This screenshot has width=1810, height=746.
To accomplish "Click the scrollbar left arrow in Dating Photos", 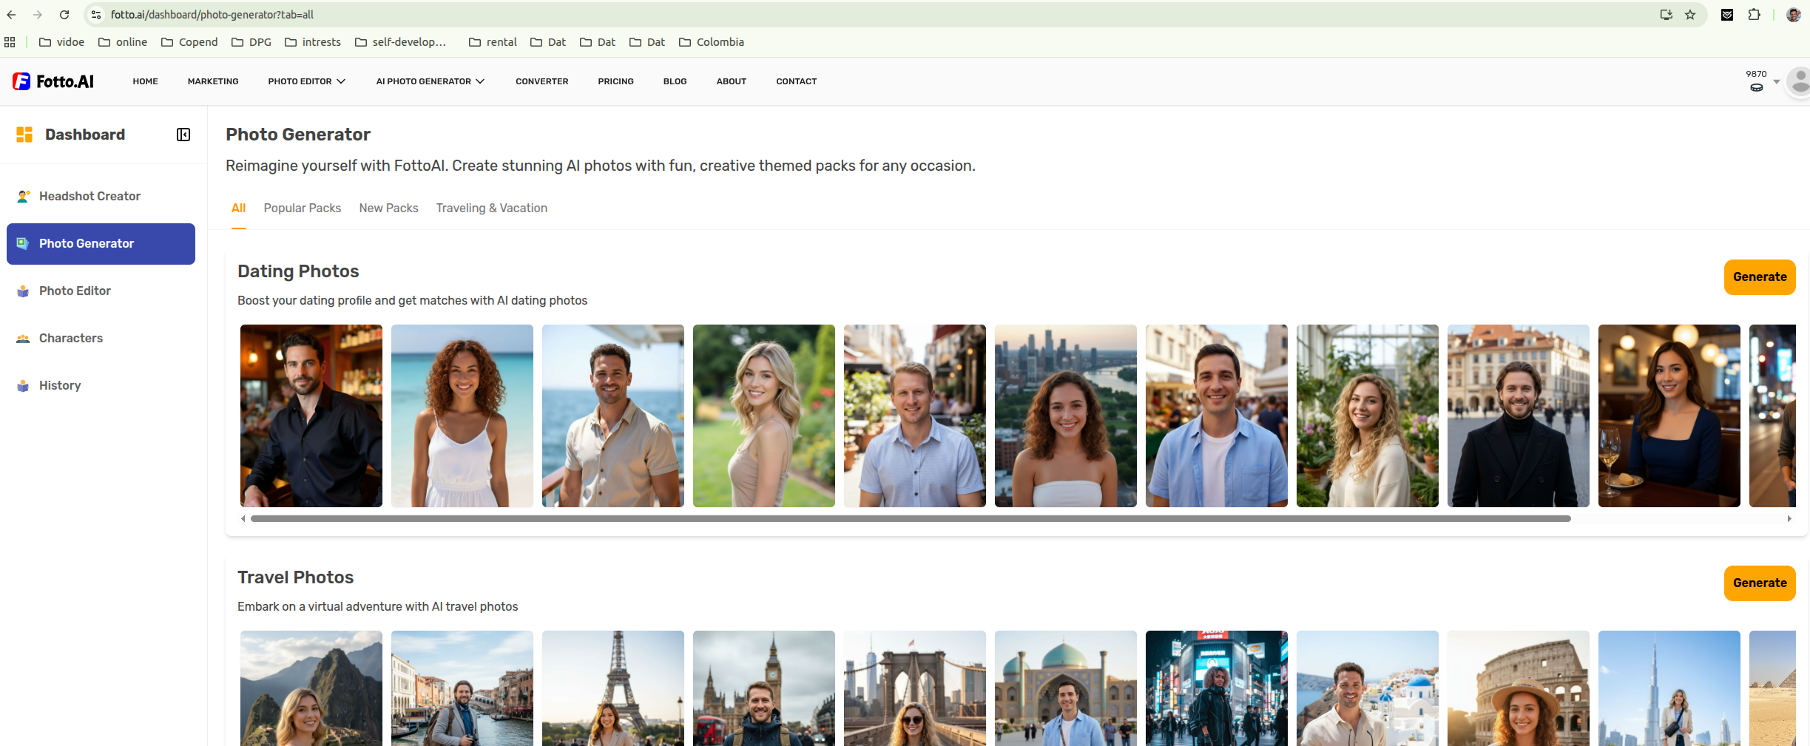I will coord(243,519).
